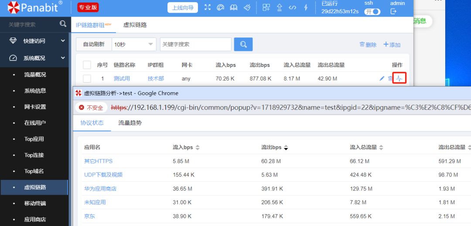This screenshot has height=226, width=471.
Task: Click the 添加 button above table
Action: (392, 45)
